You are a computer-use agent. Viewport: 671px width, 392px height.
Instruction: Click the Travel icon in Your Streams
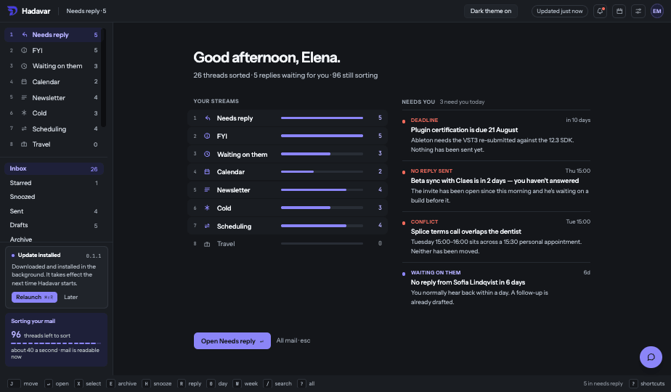[x=207, y=244]
